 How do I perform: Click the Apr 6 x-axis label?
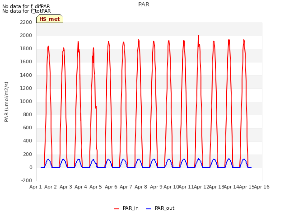coord(111,187)
